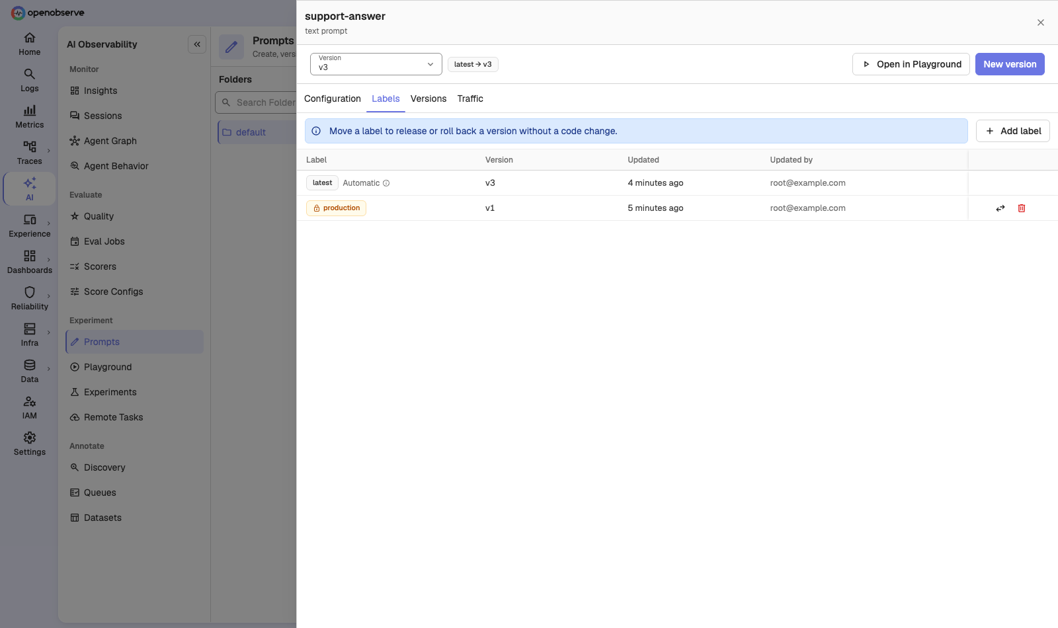Click the info icon next to Automatic
The height and width of the screenshot is (628, 1058).
coord(386,183)
